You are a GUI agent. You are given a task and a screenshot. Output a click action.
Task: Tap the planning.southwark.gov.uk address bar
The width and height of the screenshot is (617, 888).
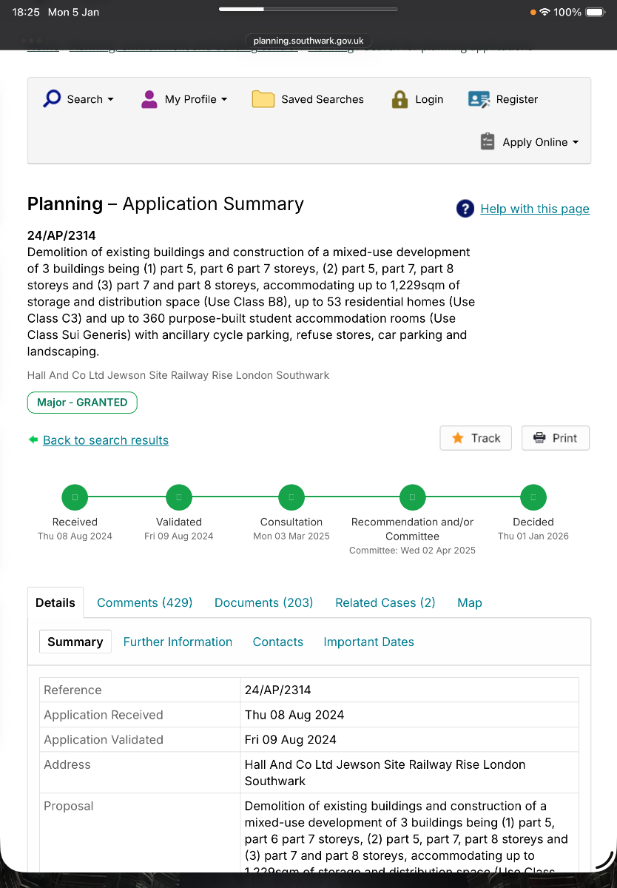[308, 41]
